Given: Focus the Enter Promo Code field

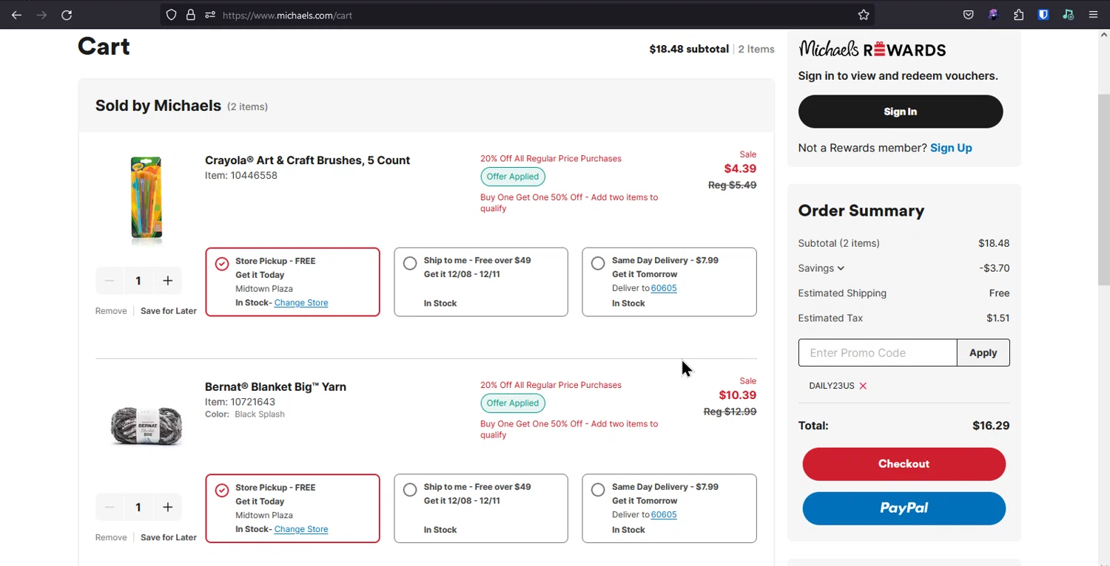Looking at the screenshot, I should click(x=878, y=352).
